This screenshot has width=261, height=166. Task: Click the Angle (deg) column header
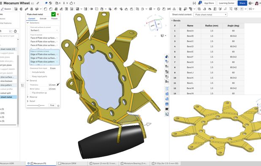pos(233,26)
